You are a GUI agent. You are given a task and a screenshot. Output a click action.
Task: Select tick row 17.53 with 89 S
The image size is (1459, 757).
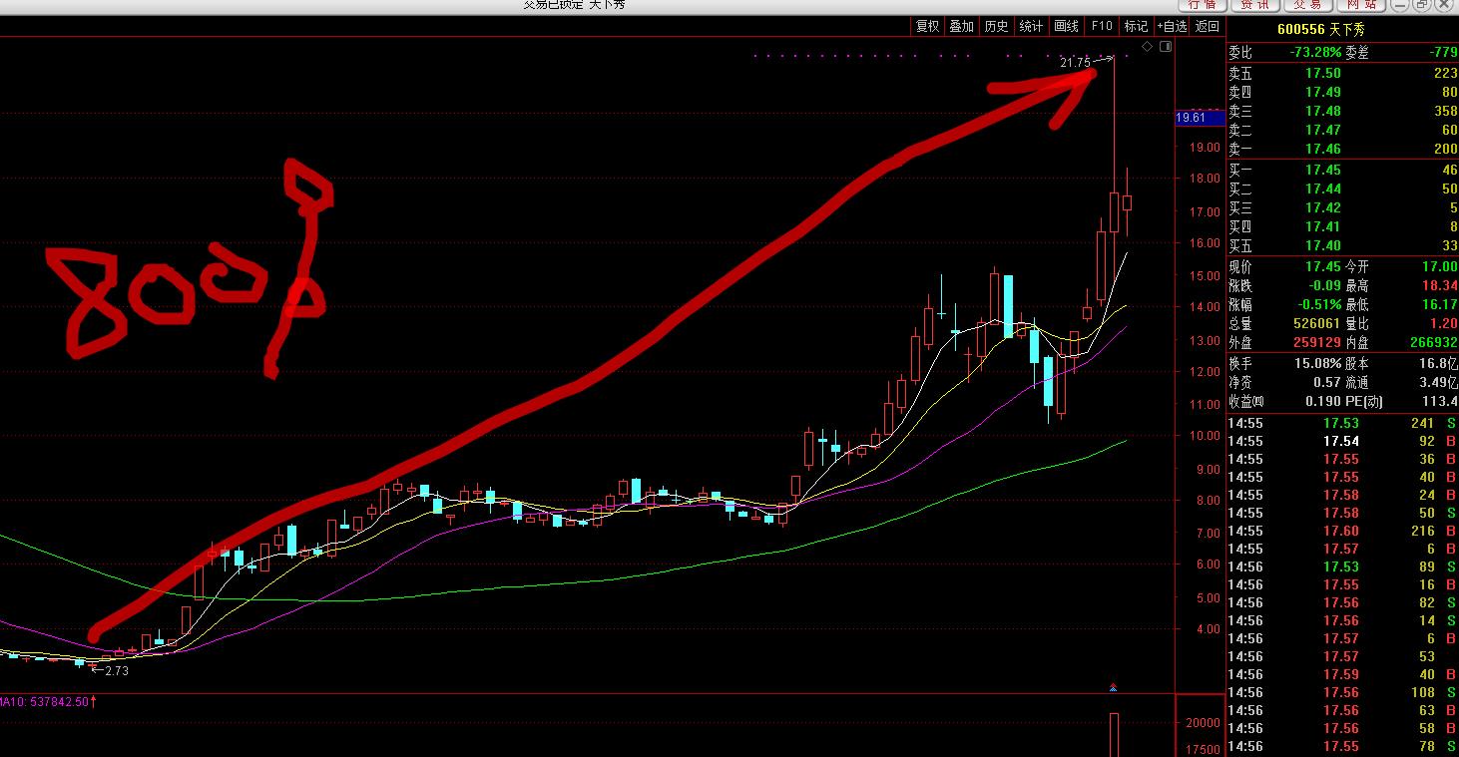point(1342,567)
